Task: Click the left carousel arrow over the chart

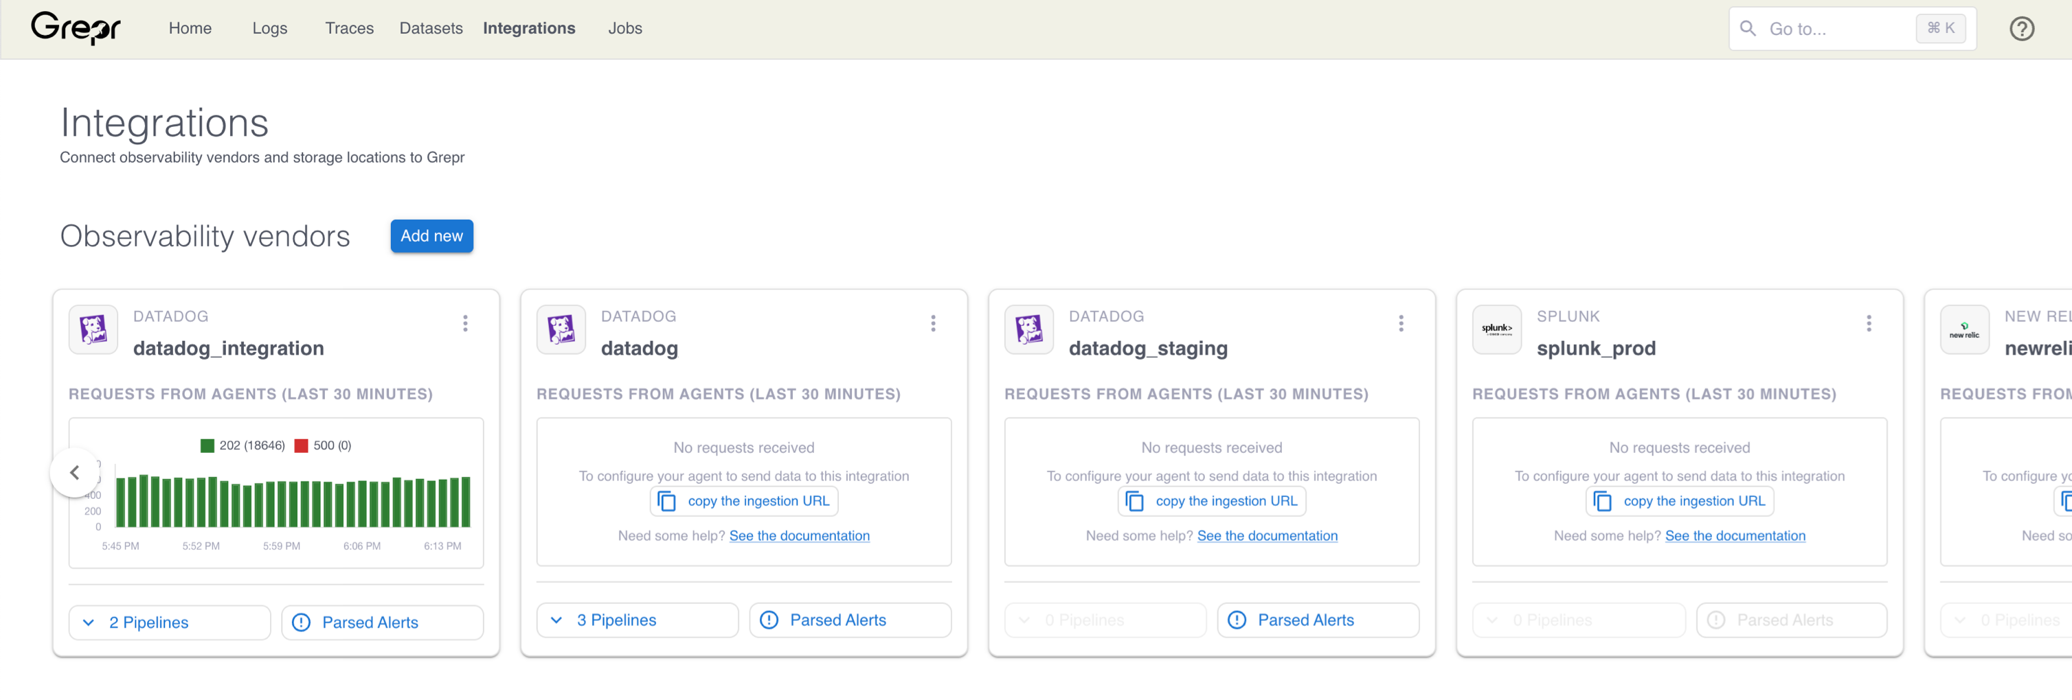Action: pyautogui.click(x=74, y=473)
